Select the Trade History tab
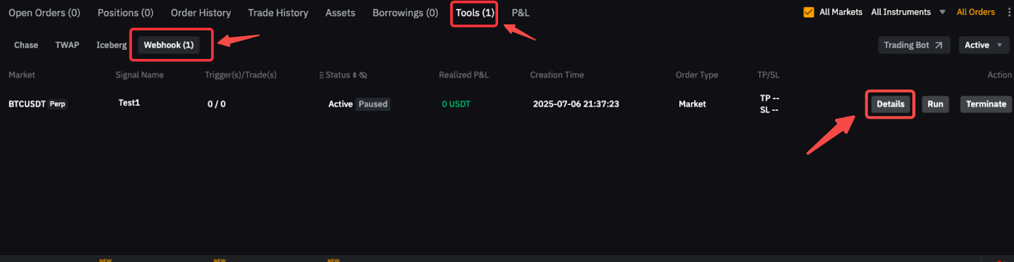Screen dimensions: 1014x262 tap(278, 13)
